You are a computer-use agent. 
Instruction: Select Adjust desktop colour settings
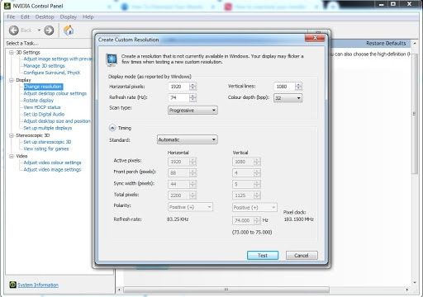[x=55, y=93]
